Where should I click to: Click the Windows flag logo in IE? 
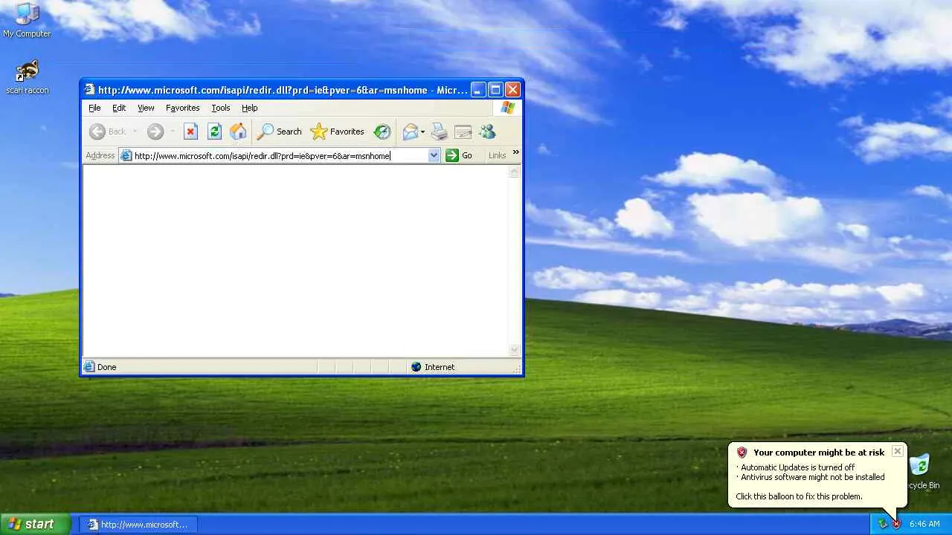[x=508, y=108]
